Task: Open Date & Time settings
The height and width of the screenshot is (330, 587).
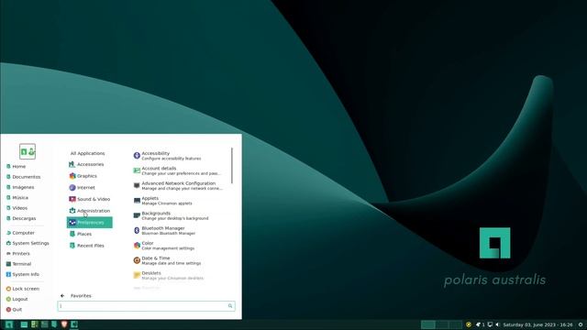Action: [x=167, y=260]
